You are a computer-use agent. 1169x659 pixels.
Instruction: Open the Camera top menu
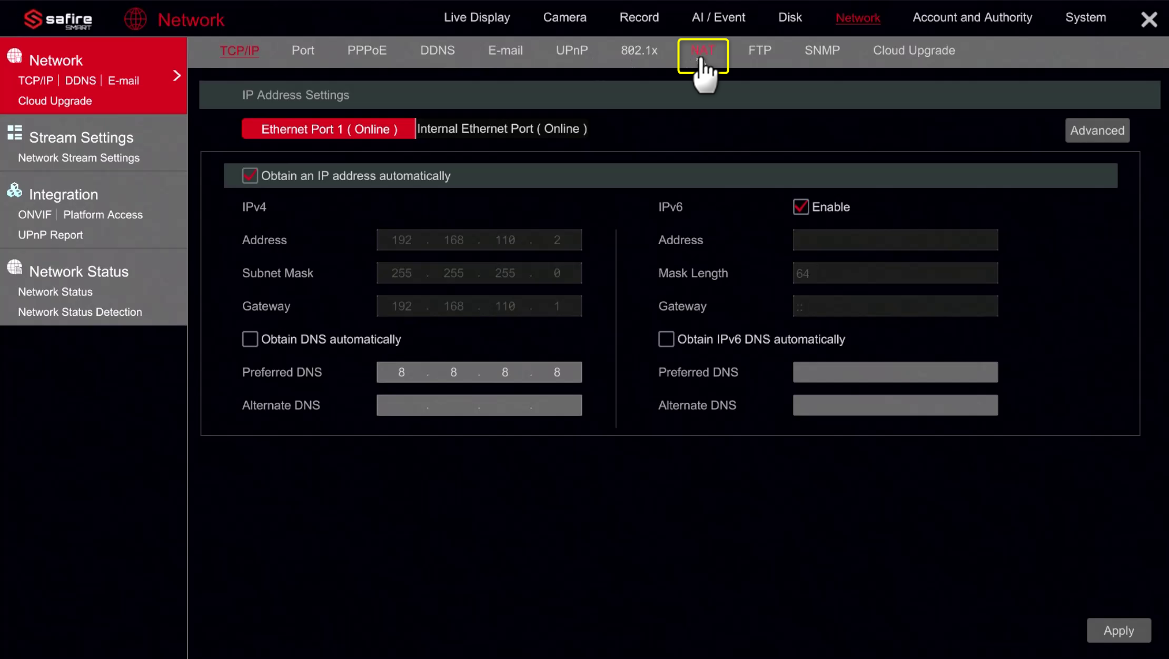pyautogui.click(x=564, y=17)
